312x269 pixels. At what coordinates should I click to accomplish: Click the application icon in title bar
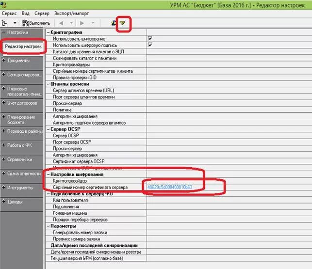tap(3, 5)
